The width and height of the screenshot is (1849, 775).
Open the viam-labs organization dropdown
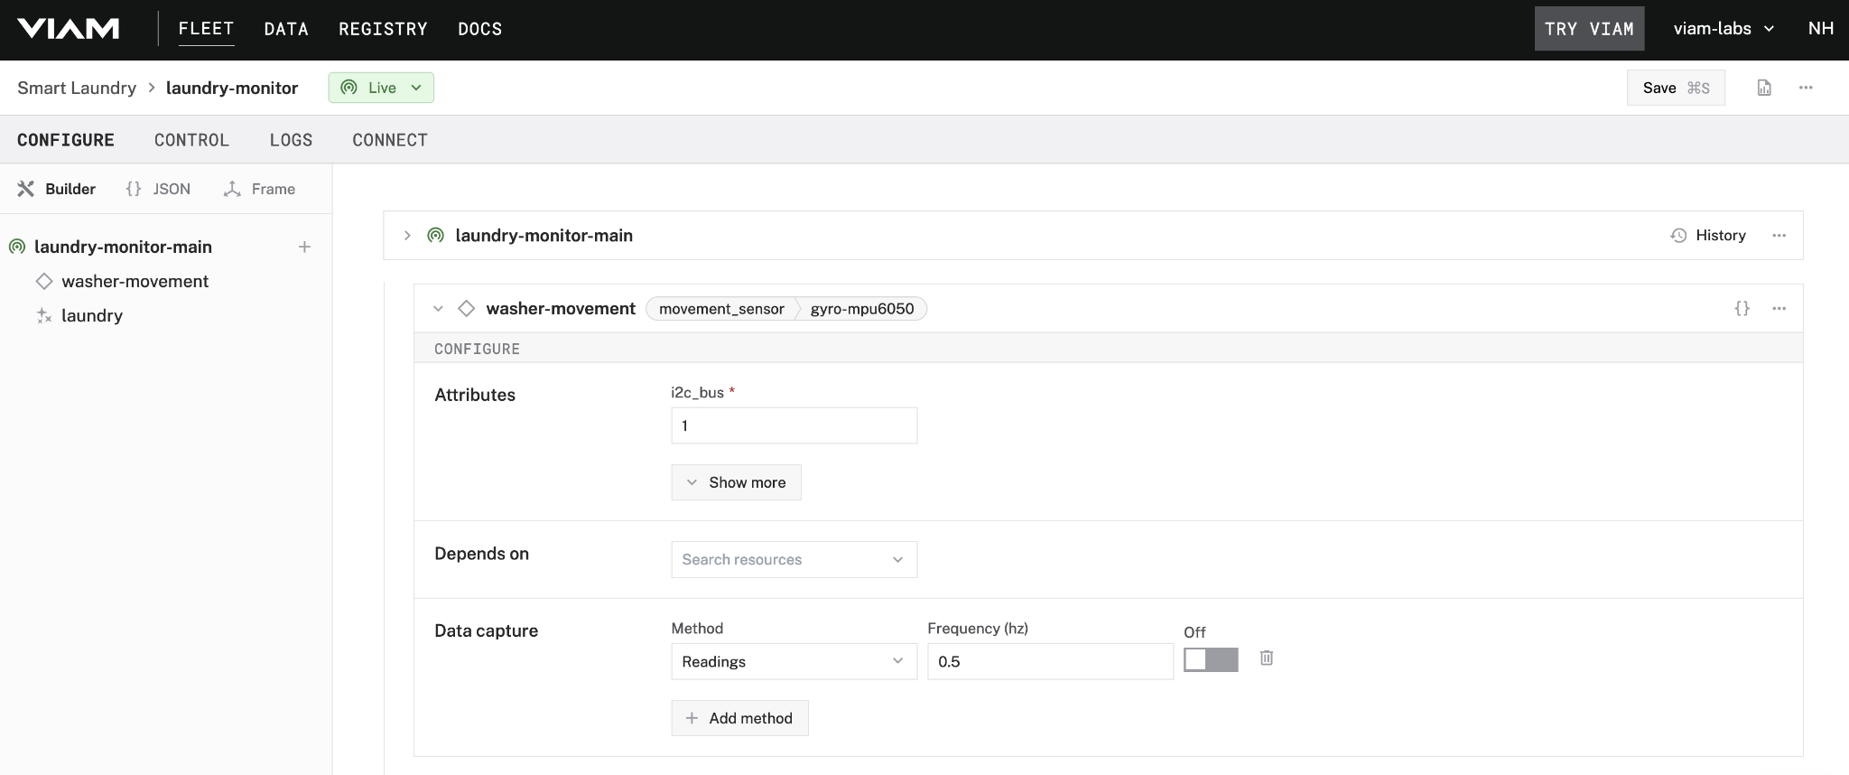[1724, 29]
